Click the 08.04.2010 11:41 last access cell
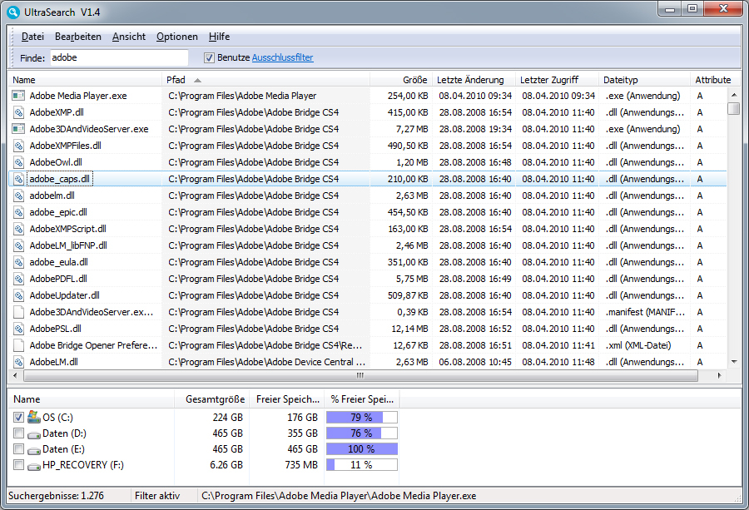Viewport: 749px width, 510px height. (x=558, y=345)
